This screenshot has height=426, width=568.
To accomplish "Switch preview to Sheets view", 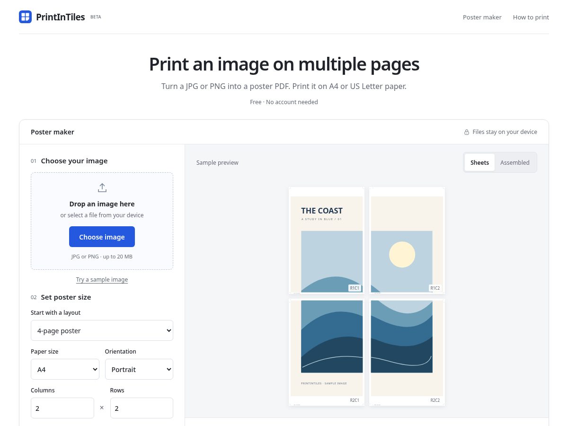I will click(x=479, y=162).
